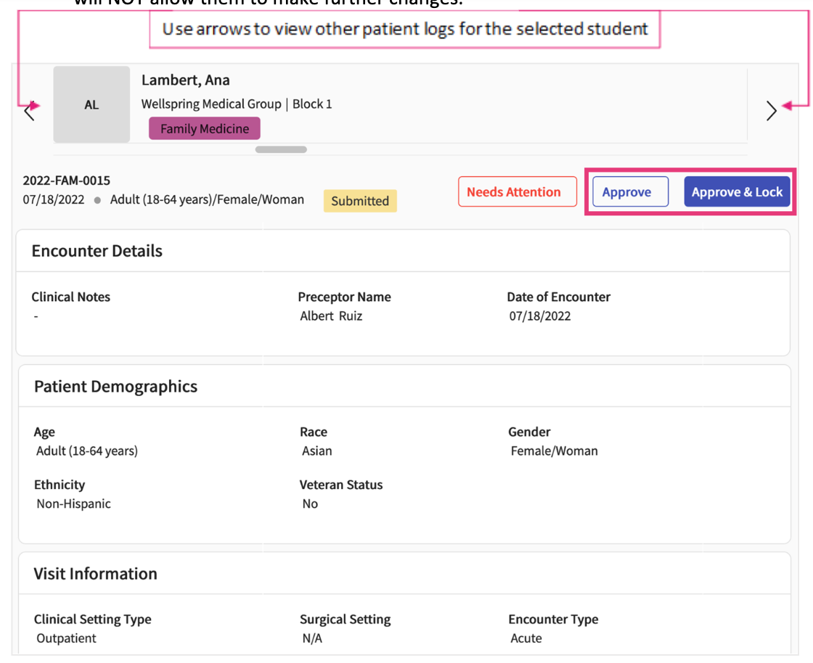Image resolution: width=813 pixels, height=663 pixels.
Task: Click the Patient Demographics section header
Action: [115, 387]
